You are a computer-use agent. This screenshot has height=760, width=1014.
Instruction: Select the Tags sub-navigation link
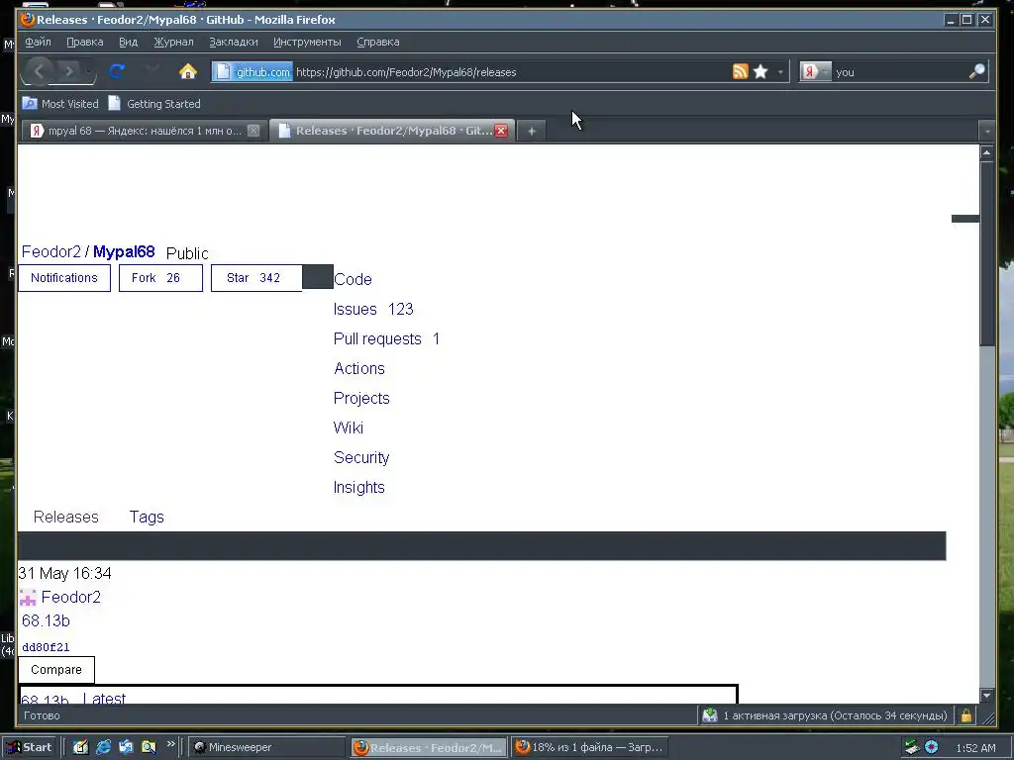tap(147, 517)
